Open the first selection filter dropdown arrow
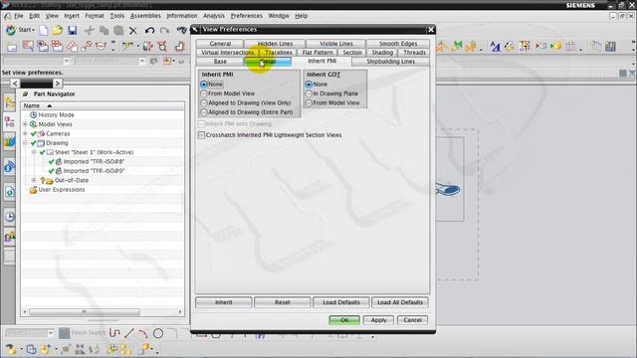 [x=67, y=61]
